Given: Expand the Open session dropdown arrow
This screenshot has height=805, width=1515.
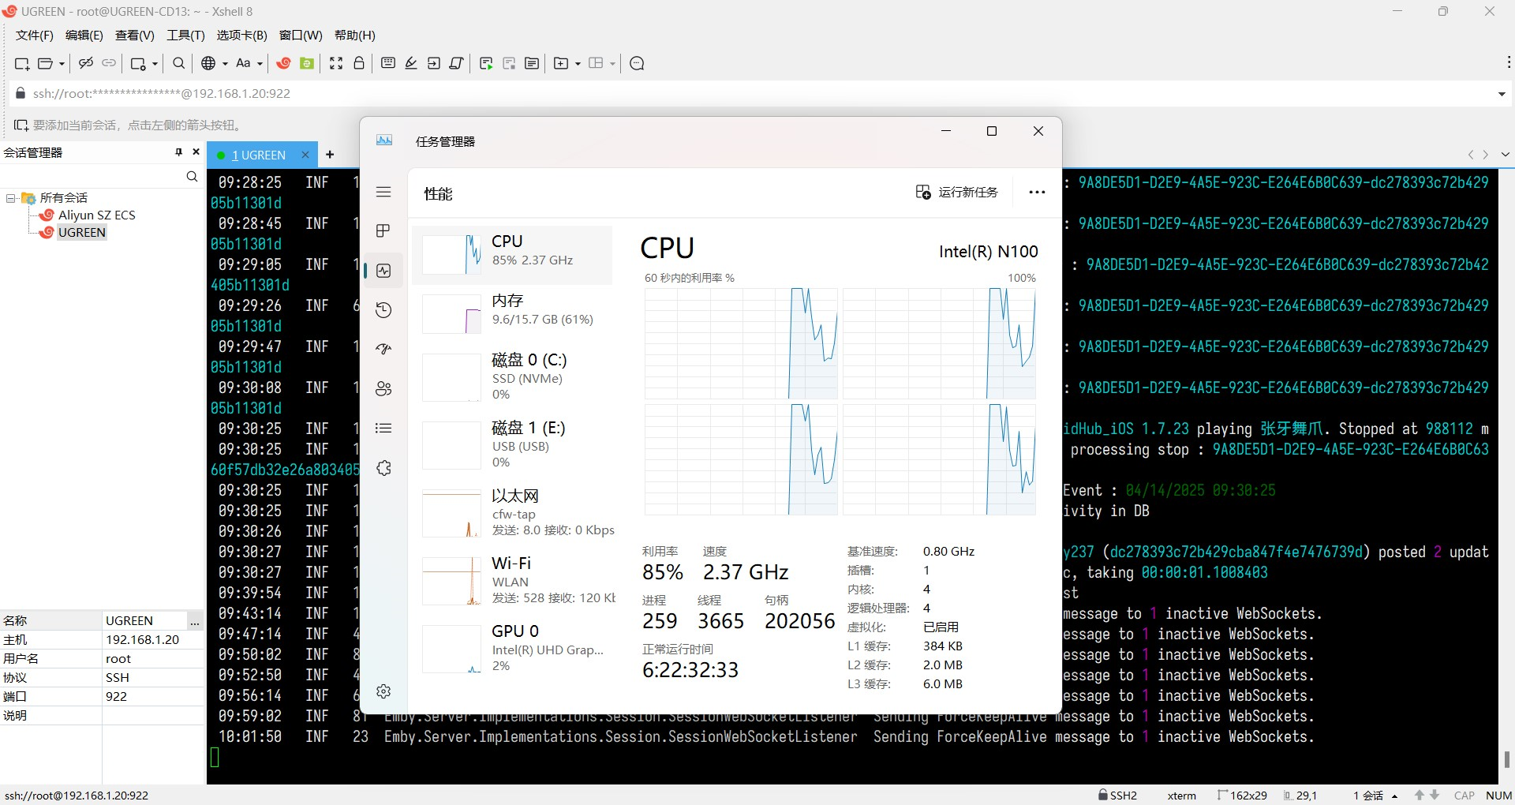Looking at the screenshot, I should (62, 64).
